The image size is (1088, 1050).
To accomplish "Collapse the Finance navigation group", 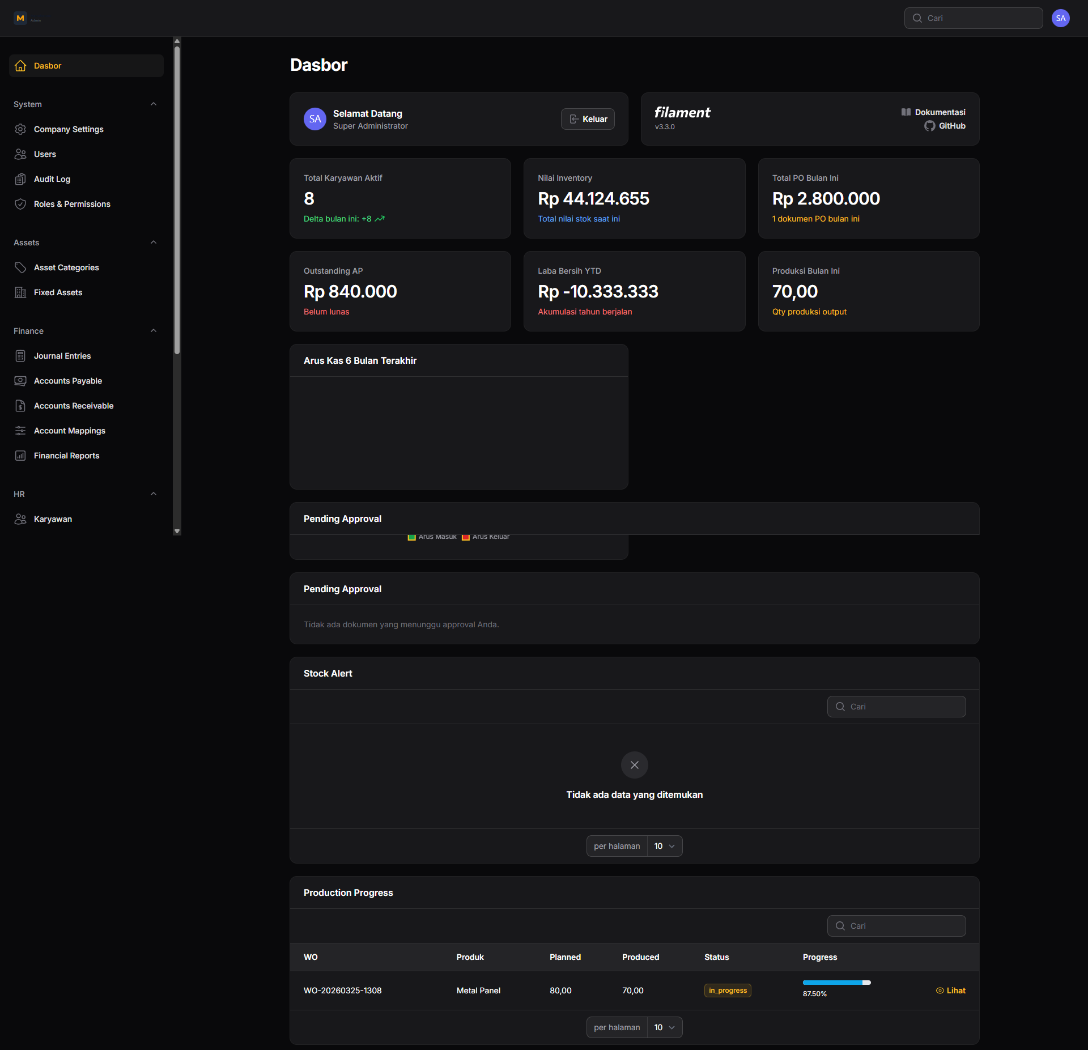I will [x=154, y=331].
